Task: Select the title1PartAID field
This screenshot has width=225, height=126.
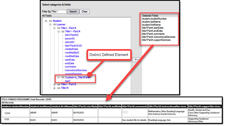Action: tap(72, 35)
